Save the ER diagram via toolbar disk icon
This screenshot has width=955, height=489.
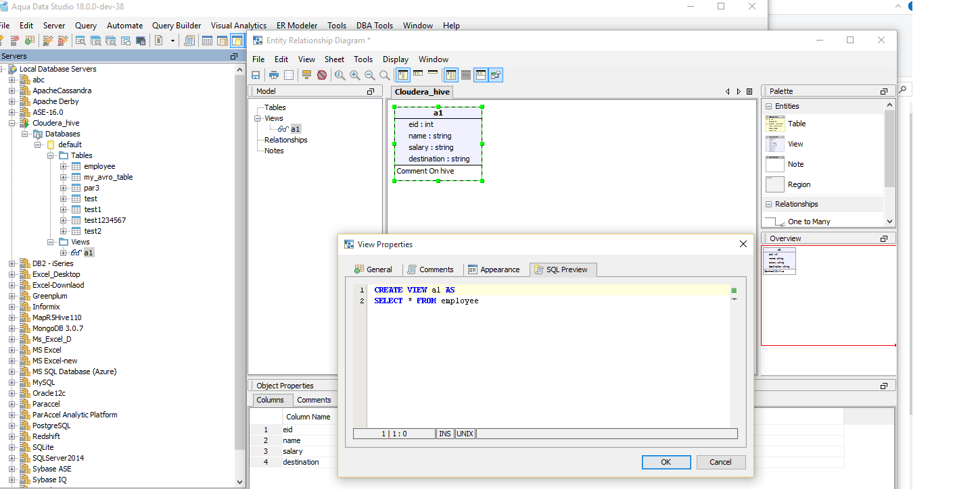[x=256, y=75]
